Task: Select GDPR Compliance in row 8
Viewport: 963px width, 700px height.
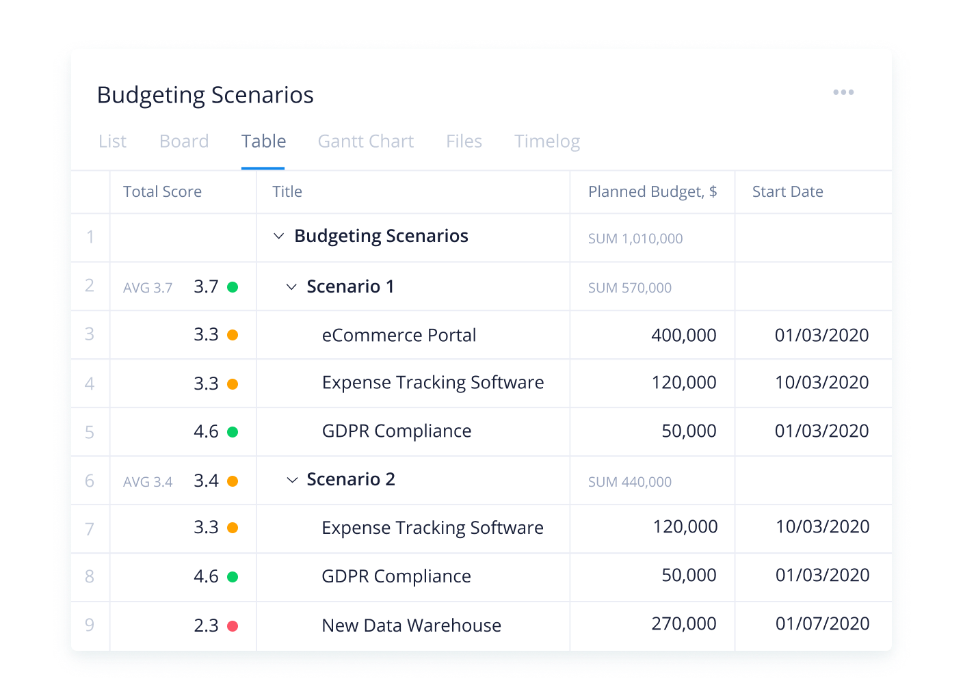Action: point(396,577)
